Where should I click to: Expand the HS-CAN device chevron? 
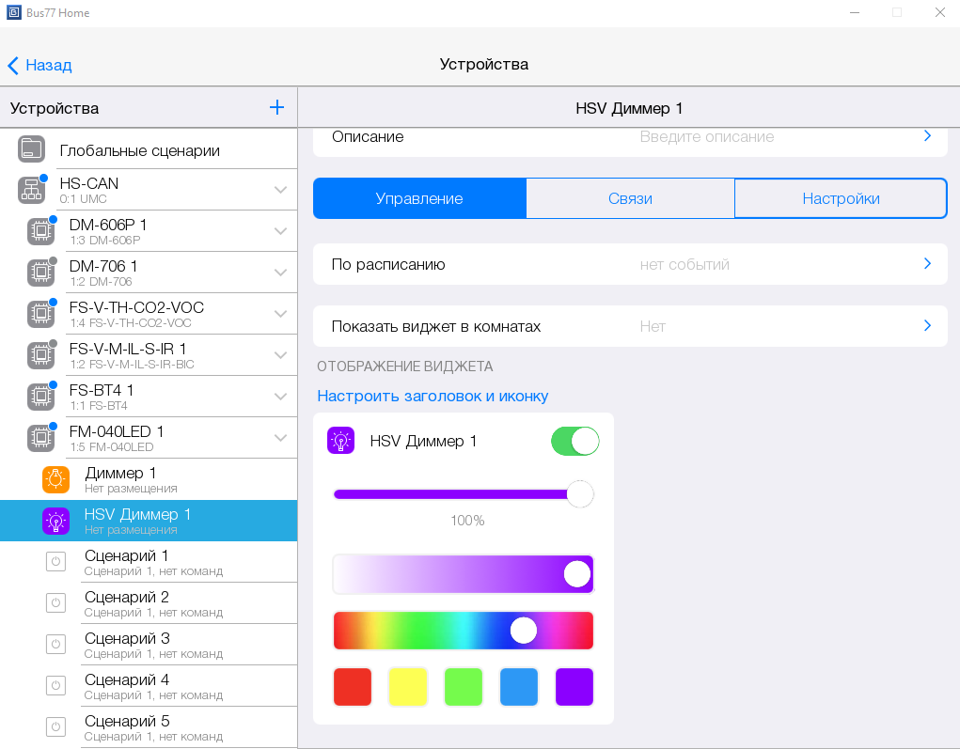coord(280,190)
